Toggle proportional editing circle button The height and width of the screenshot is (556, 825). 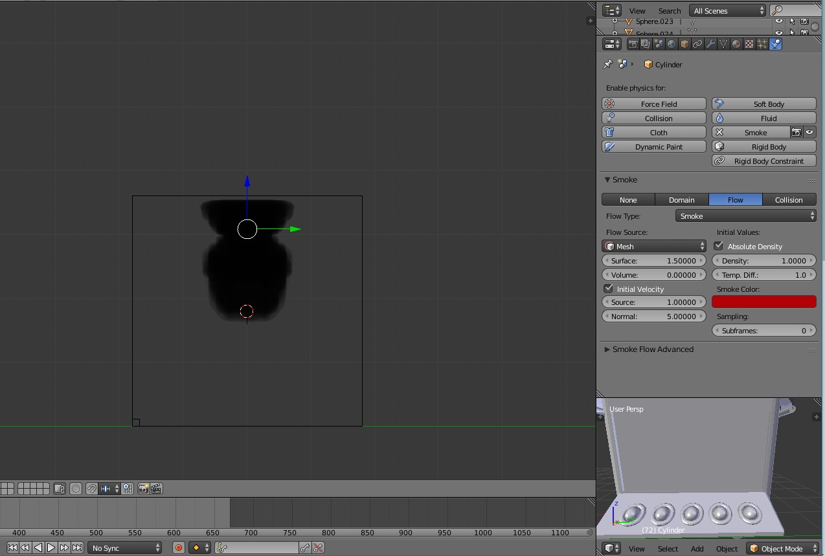click(x=76, y=489)
